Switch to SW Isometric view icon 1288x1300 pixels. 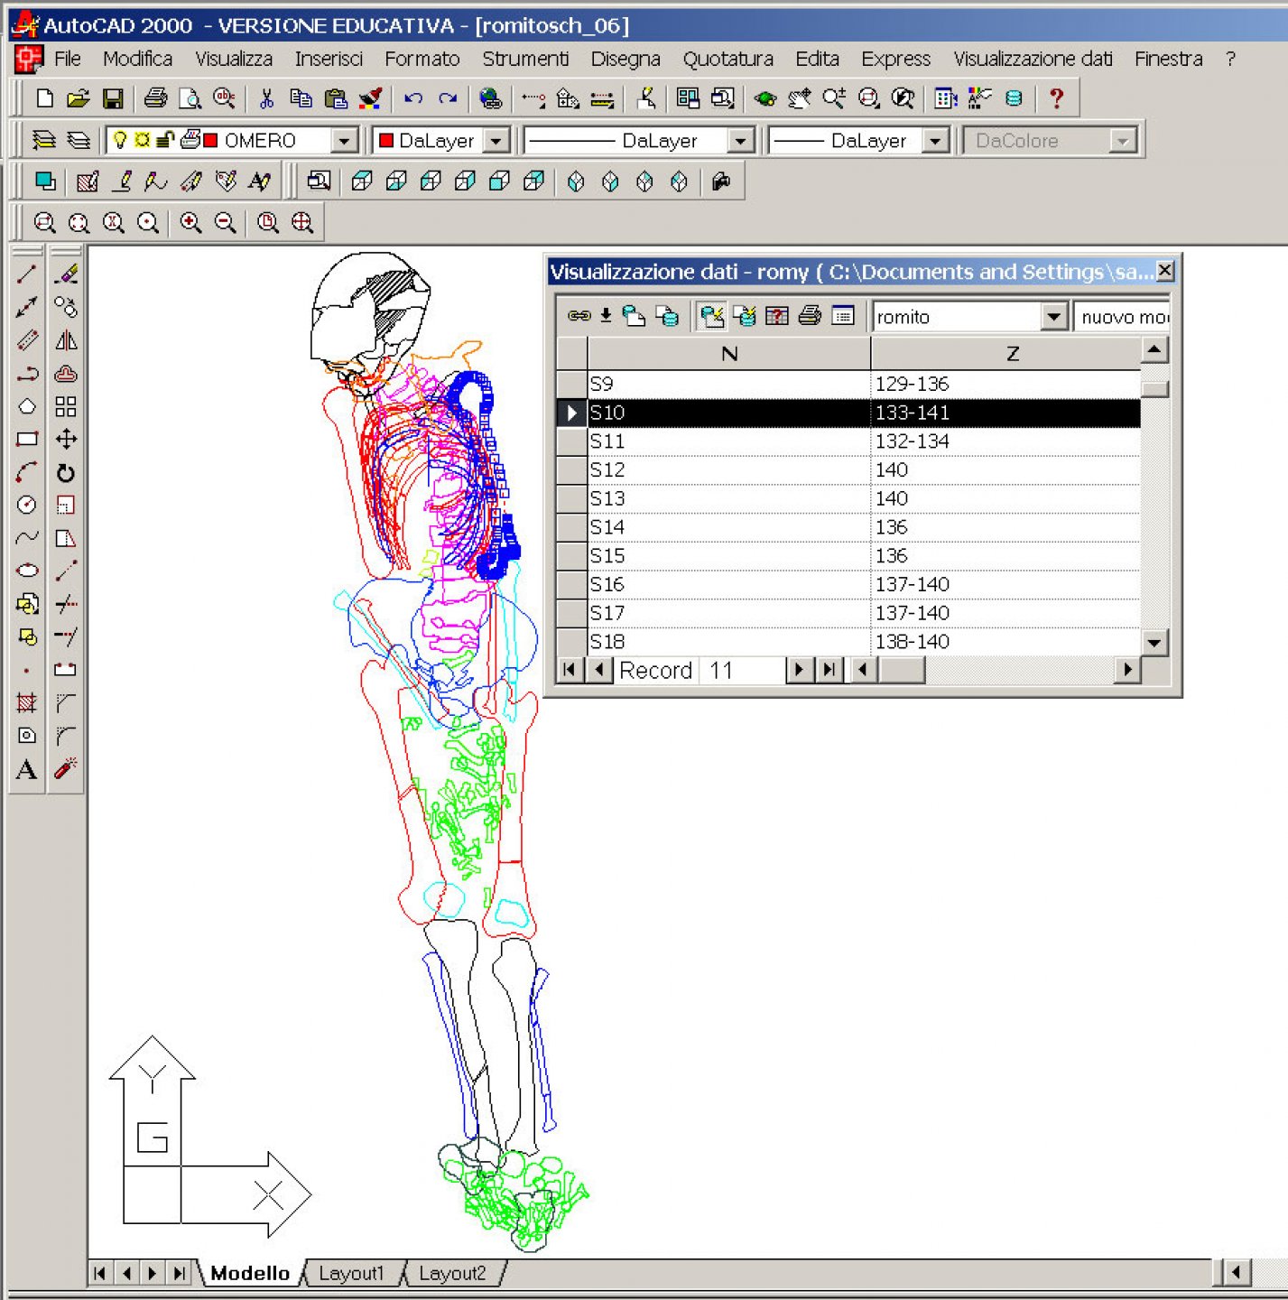[576, 181]
